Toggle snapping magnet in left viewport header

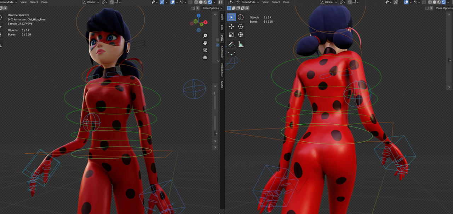pos(111,2)
